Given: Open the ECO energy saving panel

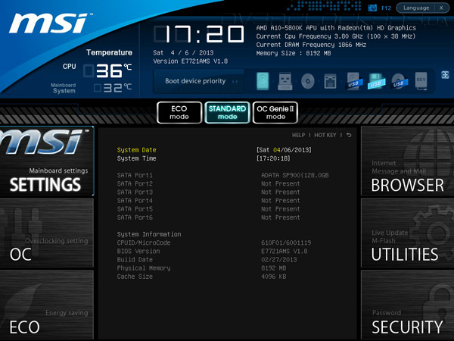Looking at the screenshot, I should (47, 305).
